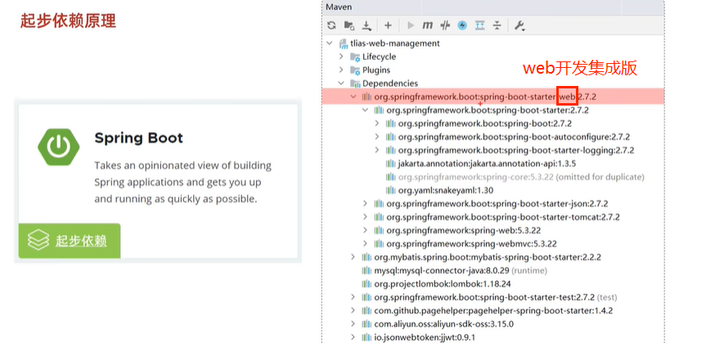
Task: Select 'mysql:mysql-connector-java:8.0.29' text
Action: (x=442, y=270)
